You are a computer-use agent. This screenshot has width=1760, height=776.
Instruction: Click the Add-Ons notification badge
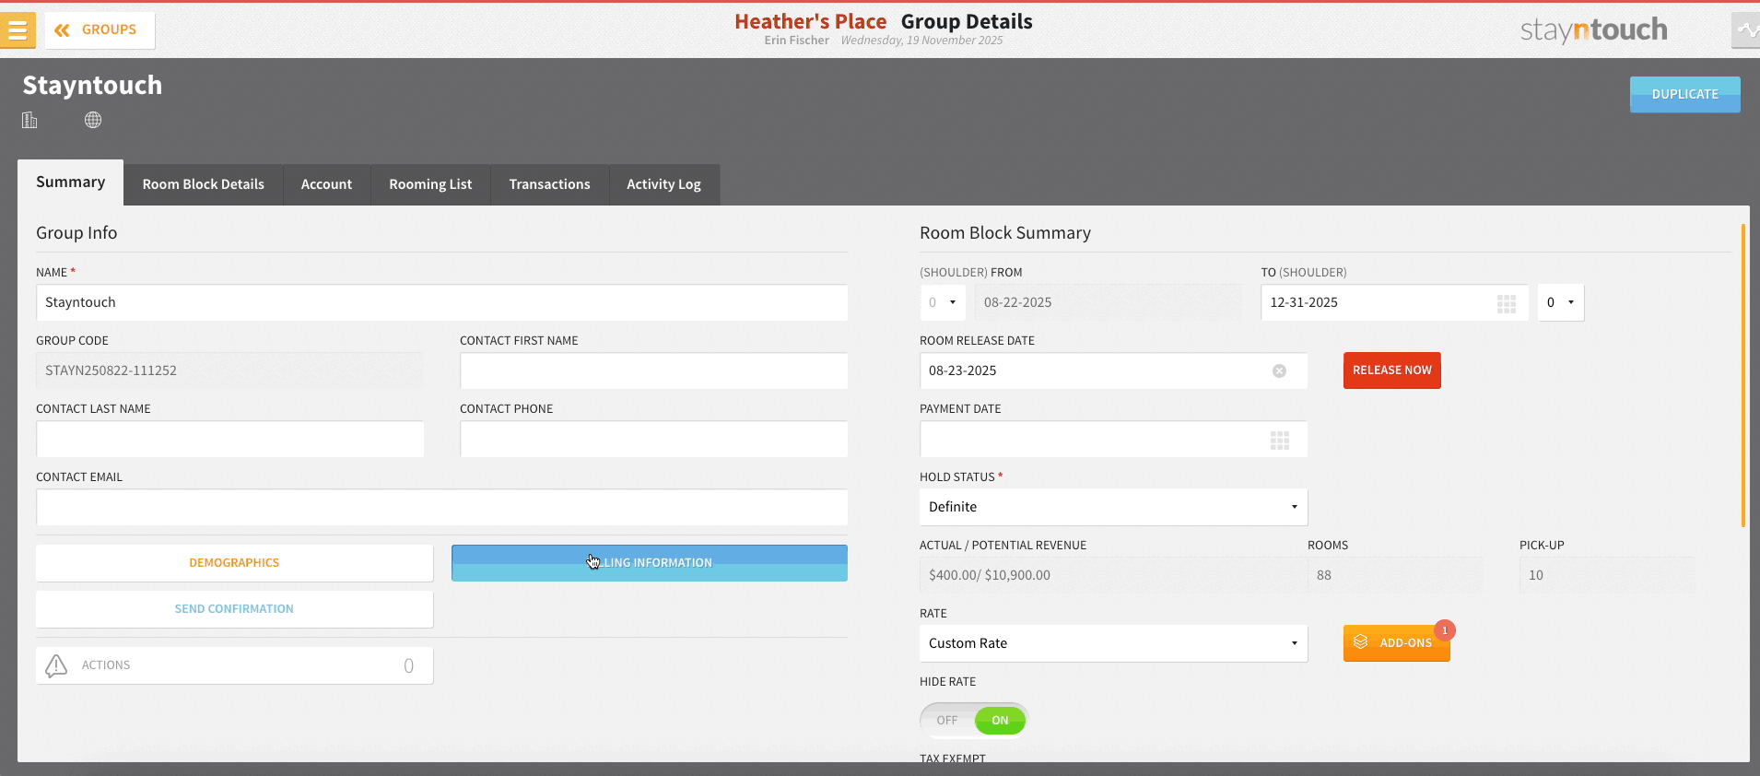coord(1445,630)
